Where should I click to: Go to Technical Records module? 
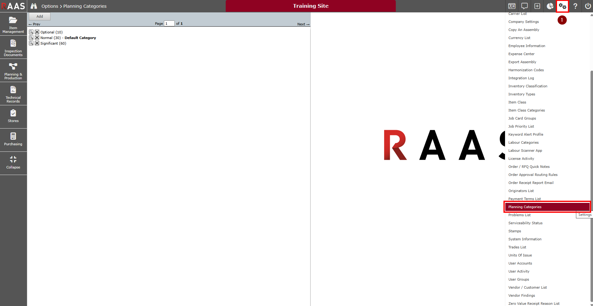[13, 94]
